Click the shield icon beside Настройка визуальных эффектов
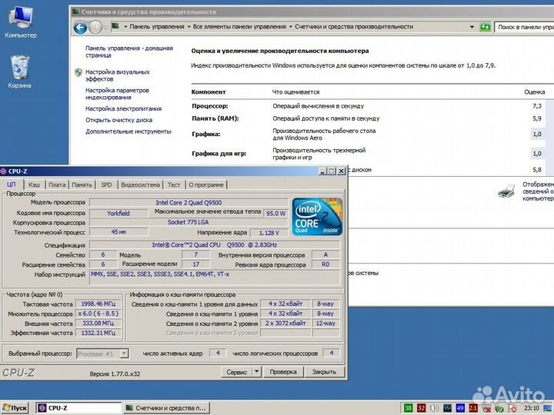This screenshot has height=415, width=554. click(x=78, y=72)
